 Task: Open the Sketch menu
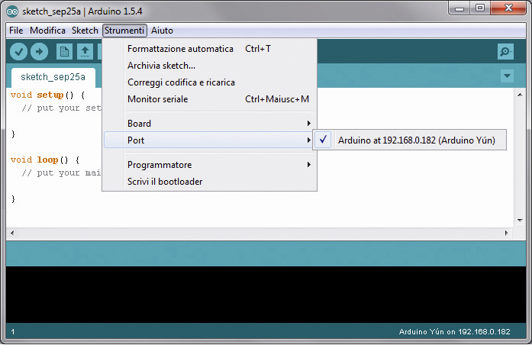tap(85, 31)
